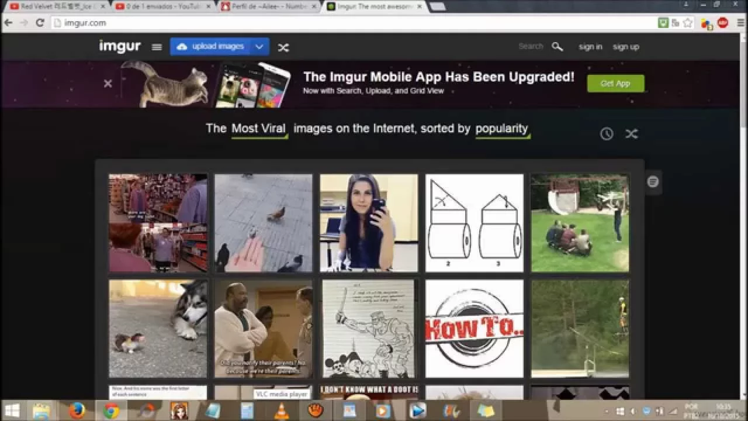Open the hamburger menu beside the imgur logo
This screenshot has width=748, height=421.
(x=157, y=47)
